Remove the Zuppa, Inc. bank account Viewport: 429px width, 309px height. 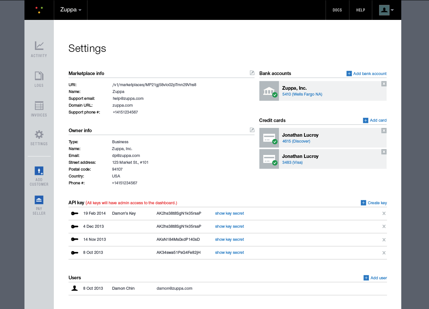[384, 84]
